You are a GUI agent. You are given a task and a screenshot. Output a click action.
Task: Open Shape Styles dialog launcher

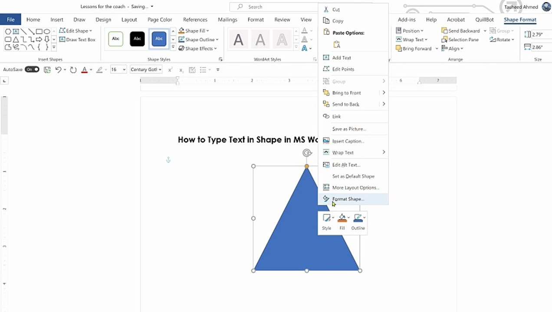point(220,59)
